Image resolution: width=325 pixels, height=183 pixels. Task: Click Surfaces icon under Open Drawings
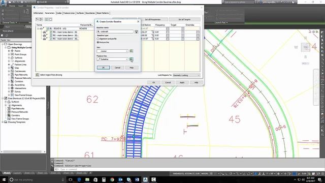12,57
